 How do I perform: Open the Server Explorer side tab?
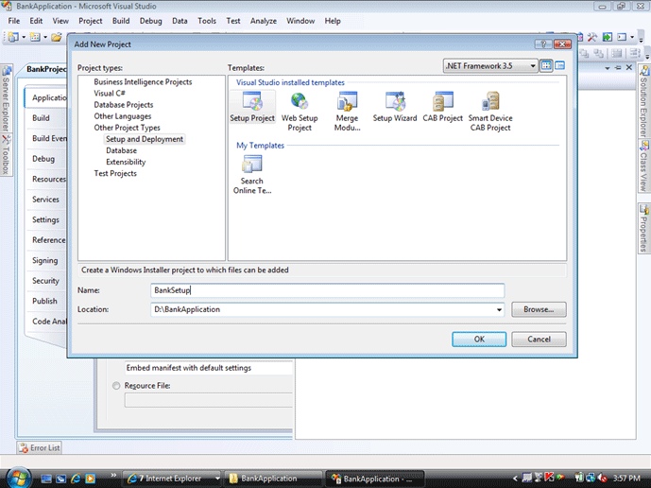(7, 98)
